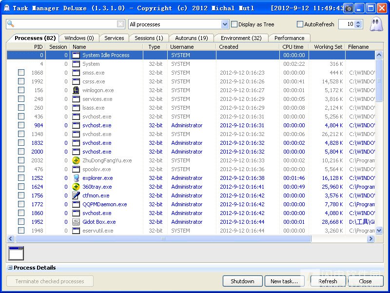
Task: Click the ctfmon.exe pencil icon
Action: 76,195
